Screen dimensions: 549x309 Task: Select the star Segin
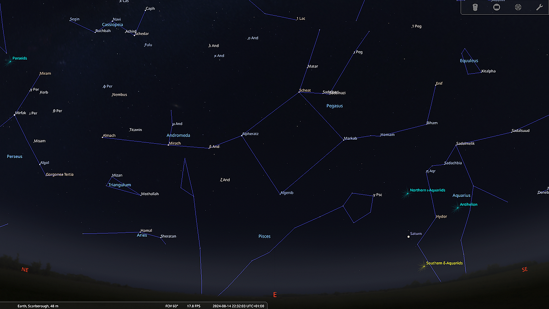(70, 20)
